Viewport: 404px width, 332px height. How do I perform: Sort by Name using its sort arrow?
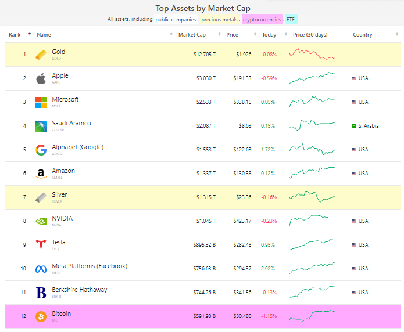point(171,34)
